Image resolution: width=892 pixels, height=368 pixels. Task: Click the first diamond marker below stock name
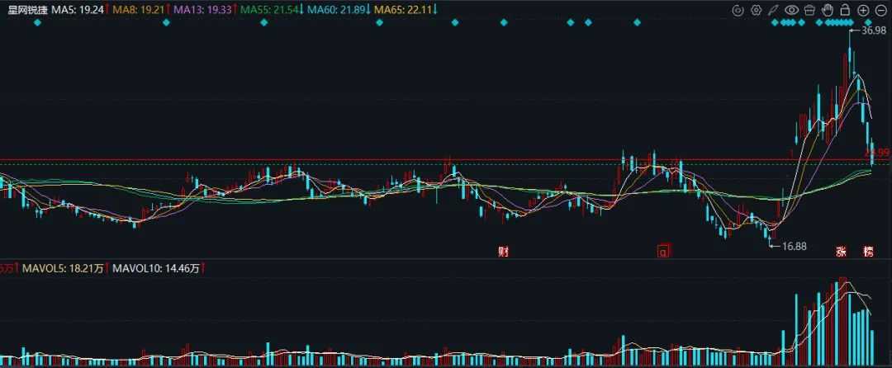coord(37,23)
